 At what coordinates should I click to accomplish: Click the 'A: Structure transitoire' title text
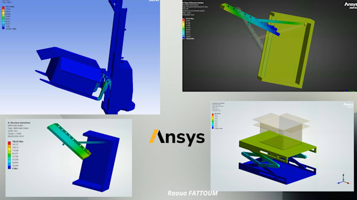(x=19, y=123)
